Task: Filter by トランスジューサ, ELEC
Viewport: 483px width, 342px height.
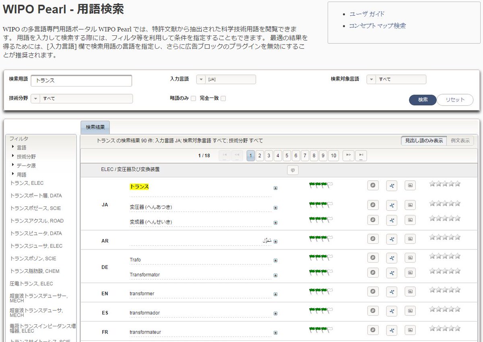Action: coord(36,246)
